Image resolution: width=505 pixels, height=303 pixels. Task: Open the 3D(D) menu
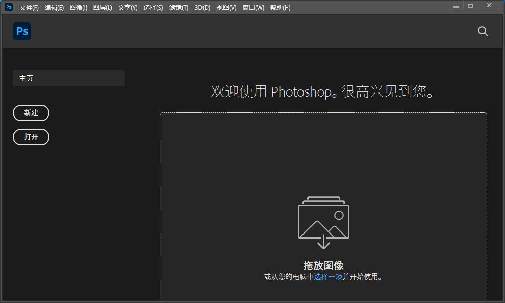[x=203, y=8]
